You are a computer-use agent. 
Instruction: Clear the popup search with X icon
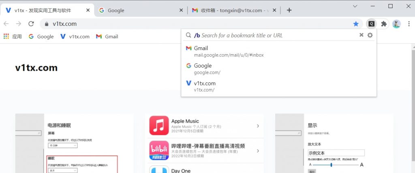[361, 35]
